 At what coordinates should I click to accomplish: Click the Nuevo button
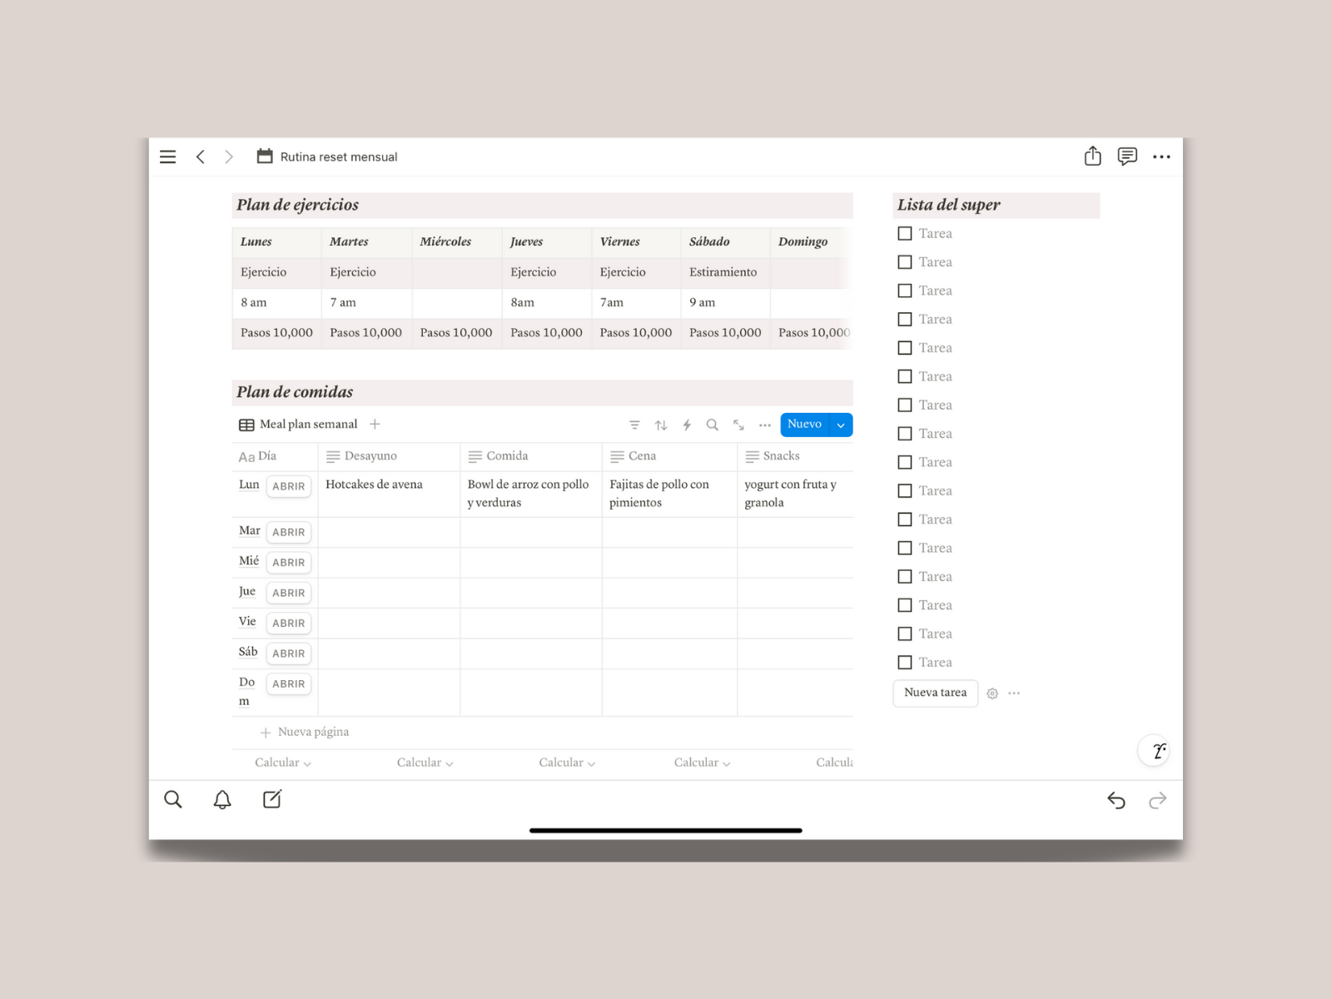point(805,425)
